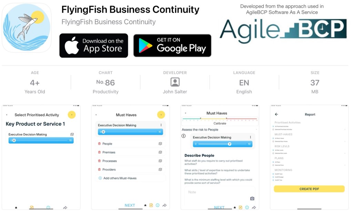The image size is (353, 212).
Task: Click the risk slider handle showing 7
Action: [229, 144]
